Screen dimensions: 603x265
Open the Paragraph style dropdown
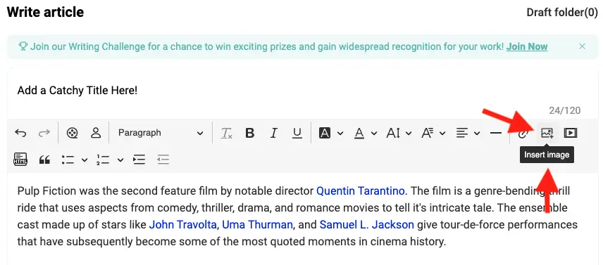click(x=161, y=133)
